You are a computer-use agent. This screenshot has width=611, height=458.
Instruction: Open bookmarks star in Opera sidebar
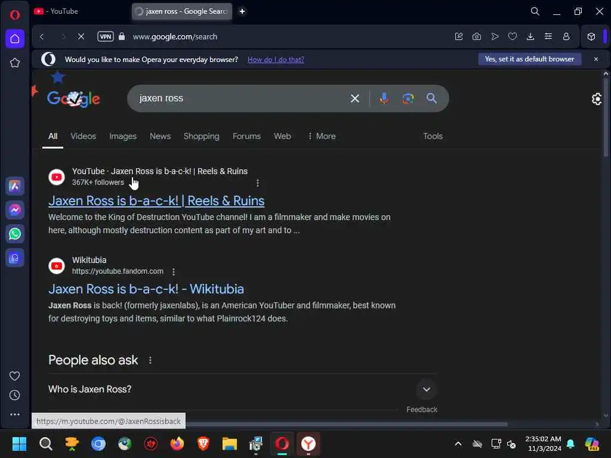(x=15, y=63)
